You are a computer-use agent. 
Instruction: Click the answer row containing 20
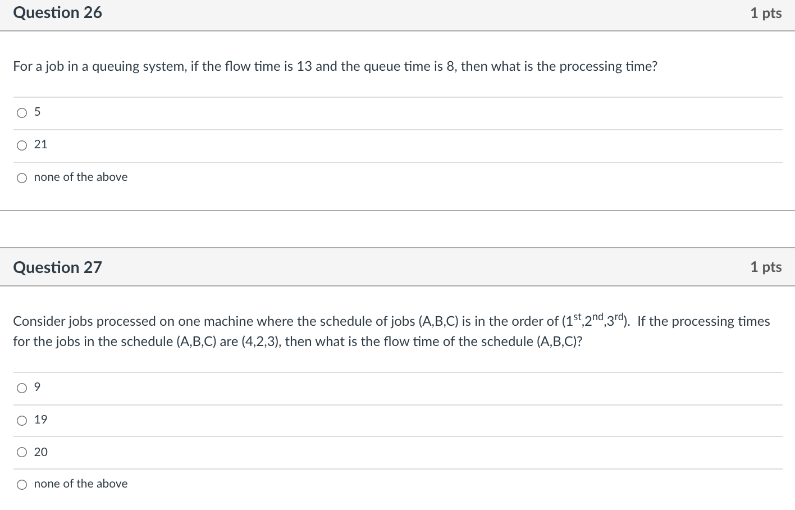225,452
